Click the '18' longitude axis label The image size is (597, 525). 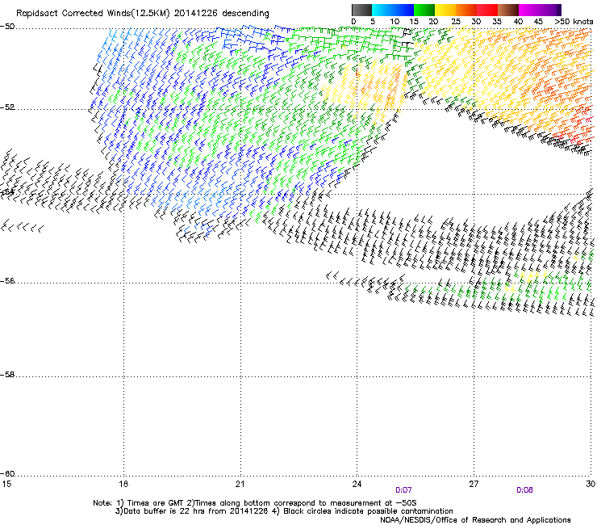(x=123, y=484)
